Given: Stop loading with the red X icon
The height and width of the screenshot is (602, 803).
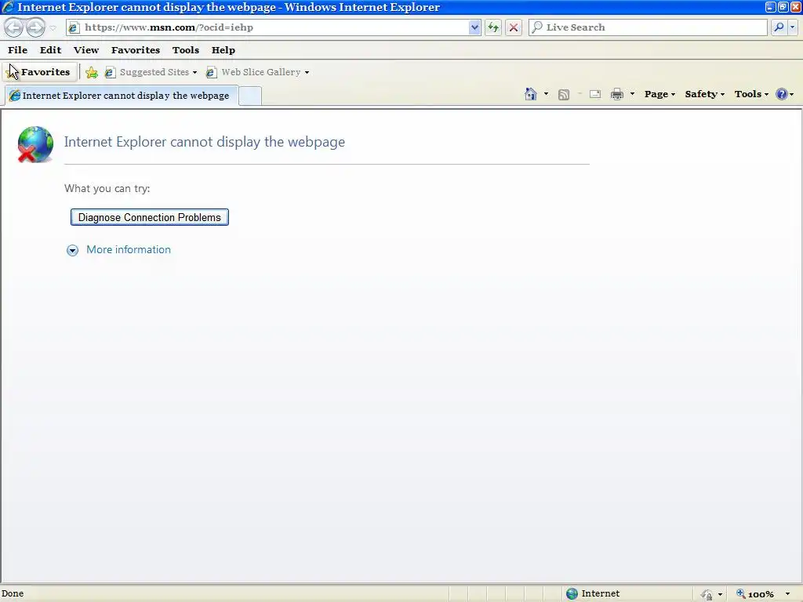Looking at the screenshot, I should [514, 27].
